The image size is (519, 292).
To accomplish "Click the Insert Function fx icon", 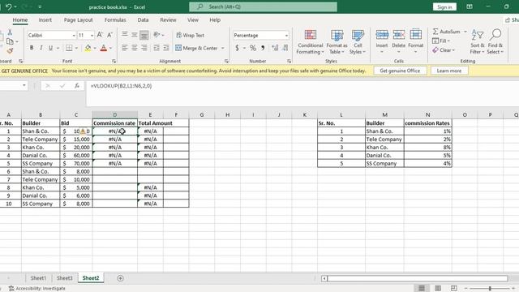I will (77, 86).
